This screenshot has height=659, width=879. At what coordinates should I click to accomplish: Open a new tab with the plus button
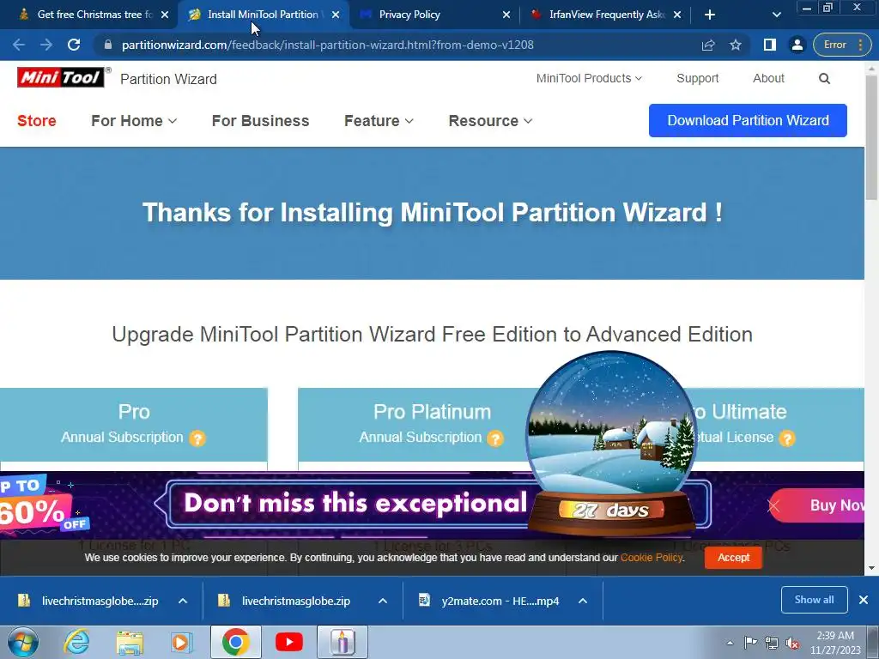pos(710,15)
